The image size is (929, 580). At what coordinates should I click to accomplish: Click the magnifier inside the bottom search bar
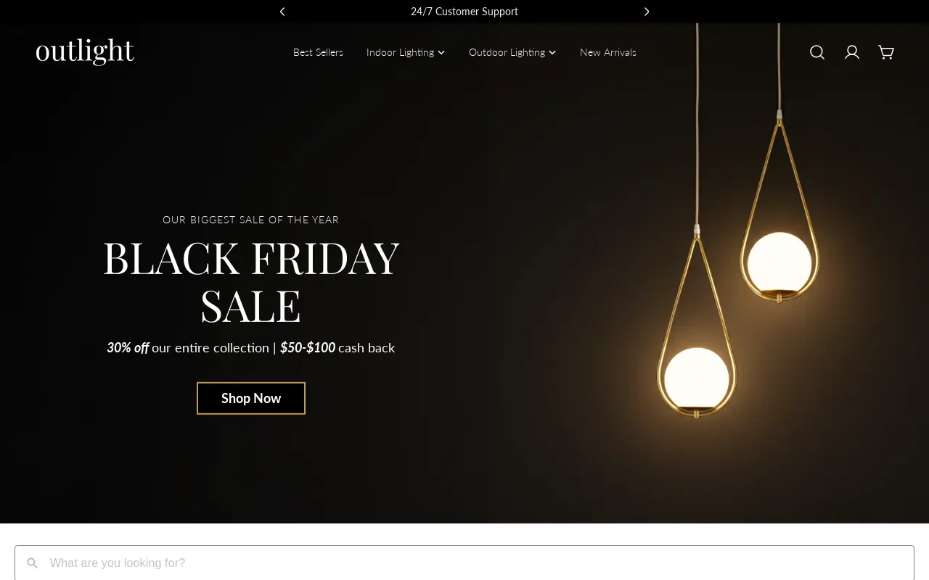[x=32, y=563]
